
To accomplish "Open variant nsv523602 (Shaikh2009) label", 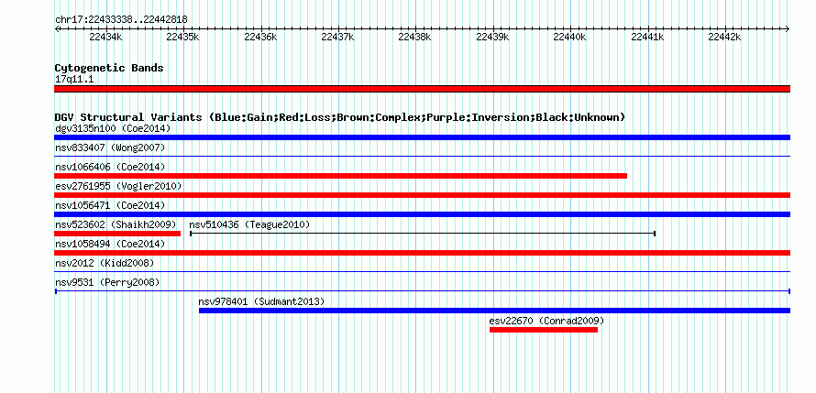I will [116, 224].
